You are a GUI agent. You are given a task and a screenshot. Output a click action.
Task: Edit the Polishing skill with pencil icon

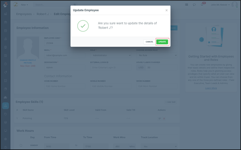coord(160,118)
